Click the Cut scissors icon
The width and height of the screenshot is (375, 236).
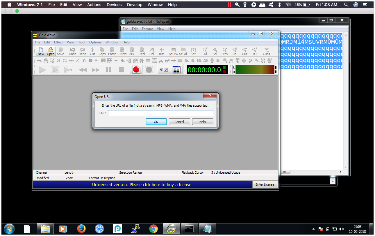pyautogui.click(x=92, y=51)
